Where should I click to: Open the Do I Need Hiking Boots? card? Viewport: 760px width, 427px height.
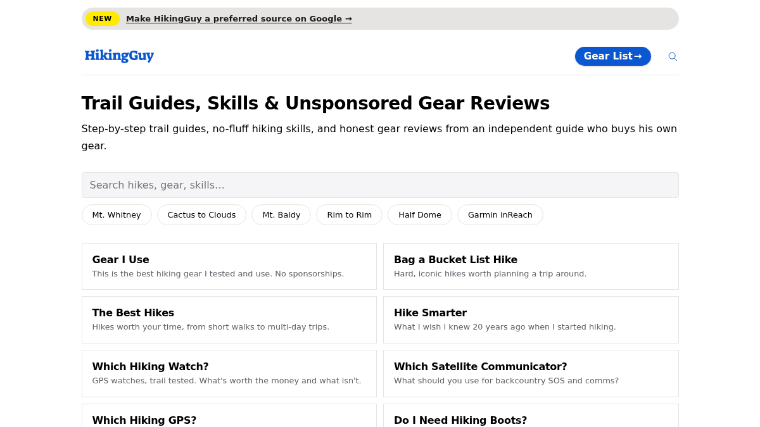[x=531, y=416]
